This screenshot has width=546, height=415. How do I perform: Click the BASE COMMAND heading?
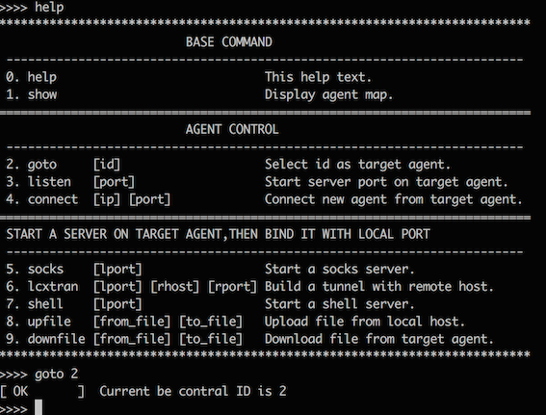229,42
